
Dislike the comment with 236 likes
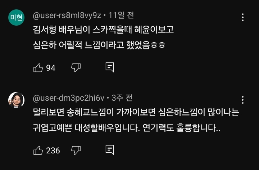pos(76,150)
